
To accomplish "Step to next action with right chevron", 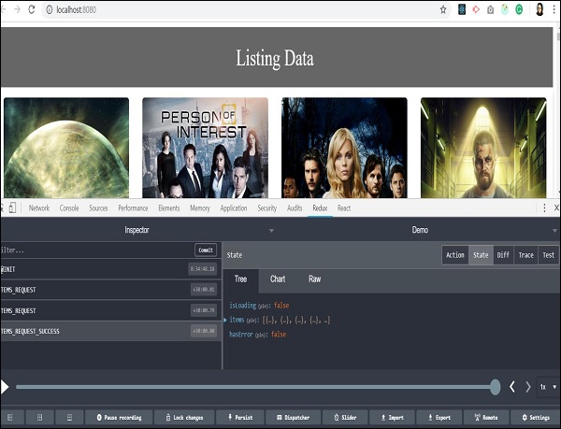I will tap(528, 387).
